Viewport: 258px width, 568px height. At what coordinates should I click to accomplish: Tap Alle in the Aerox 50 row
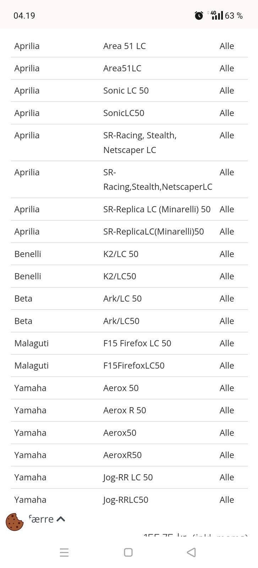tap(227, 388)
